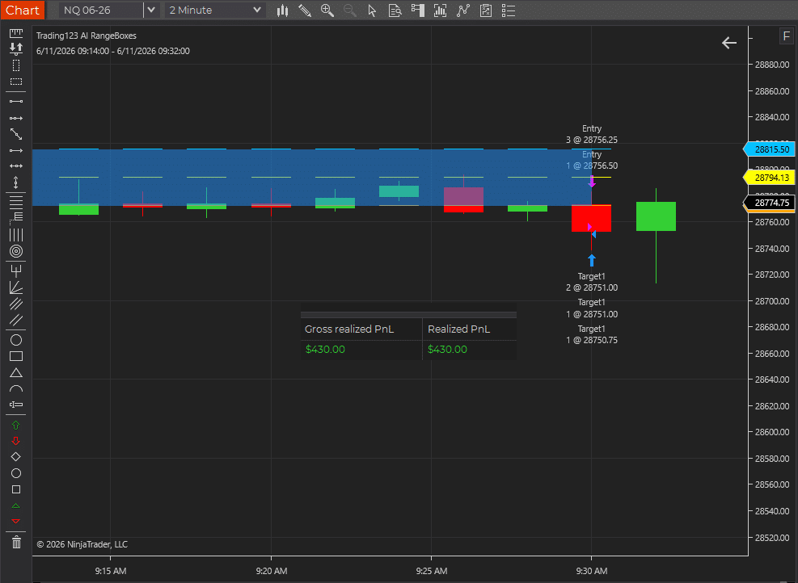Click the greyed Zoom Out magnifier icon
798x583 pixels.
coord(349,10)
